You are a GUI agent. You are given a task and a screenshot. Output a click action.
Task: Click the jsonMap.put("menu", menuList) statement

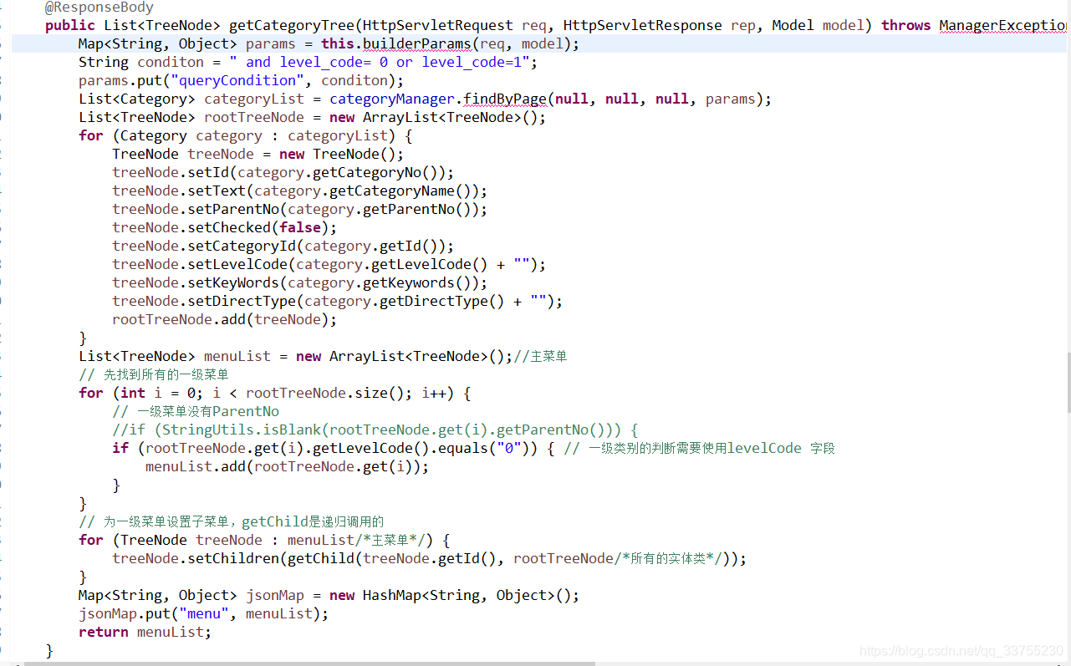pyautogui.click(x=204, y=613)
